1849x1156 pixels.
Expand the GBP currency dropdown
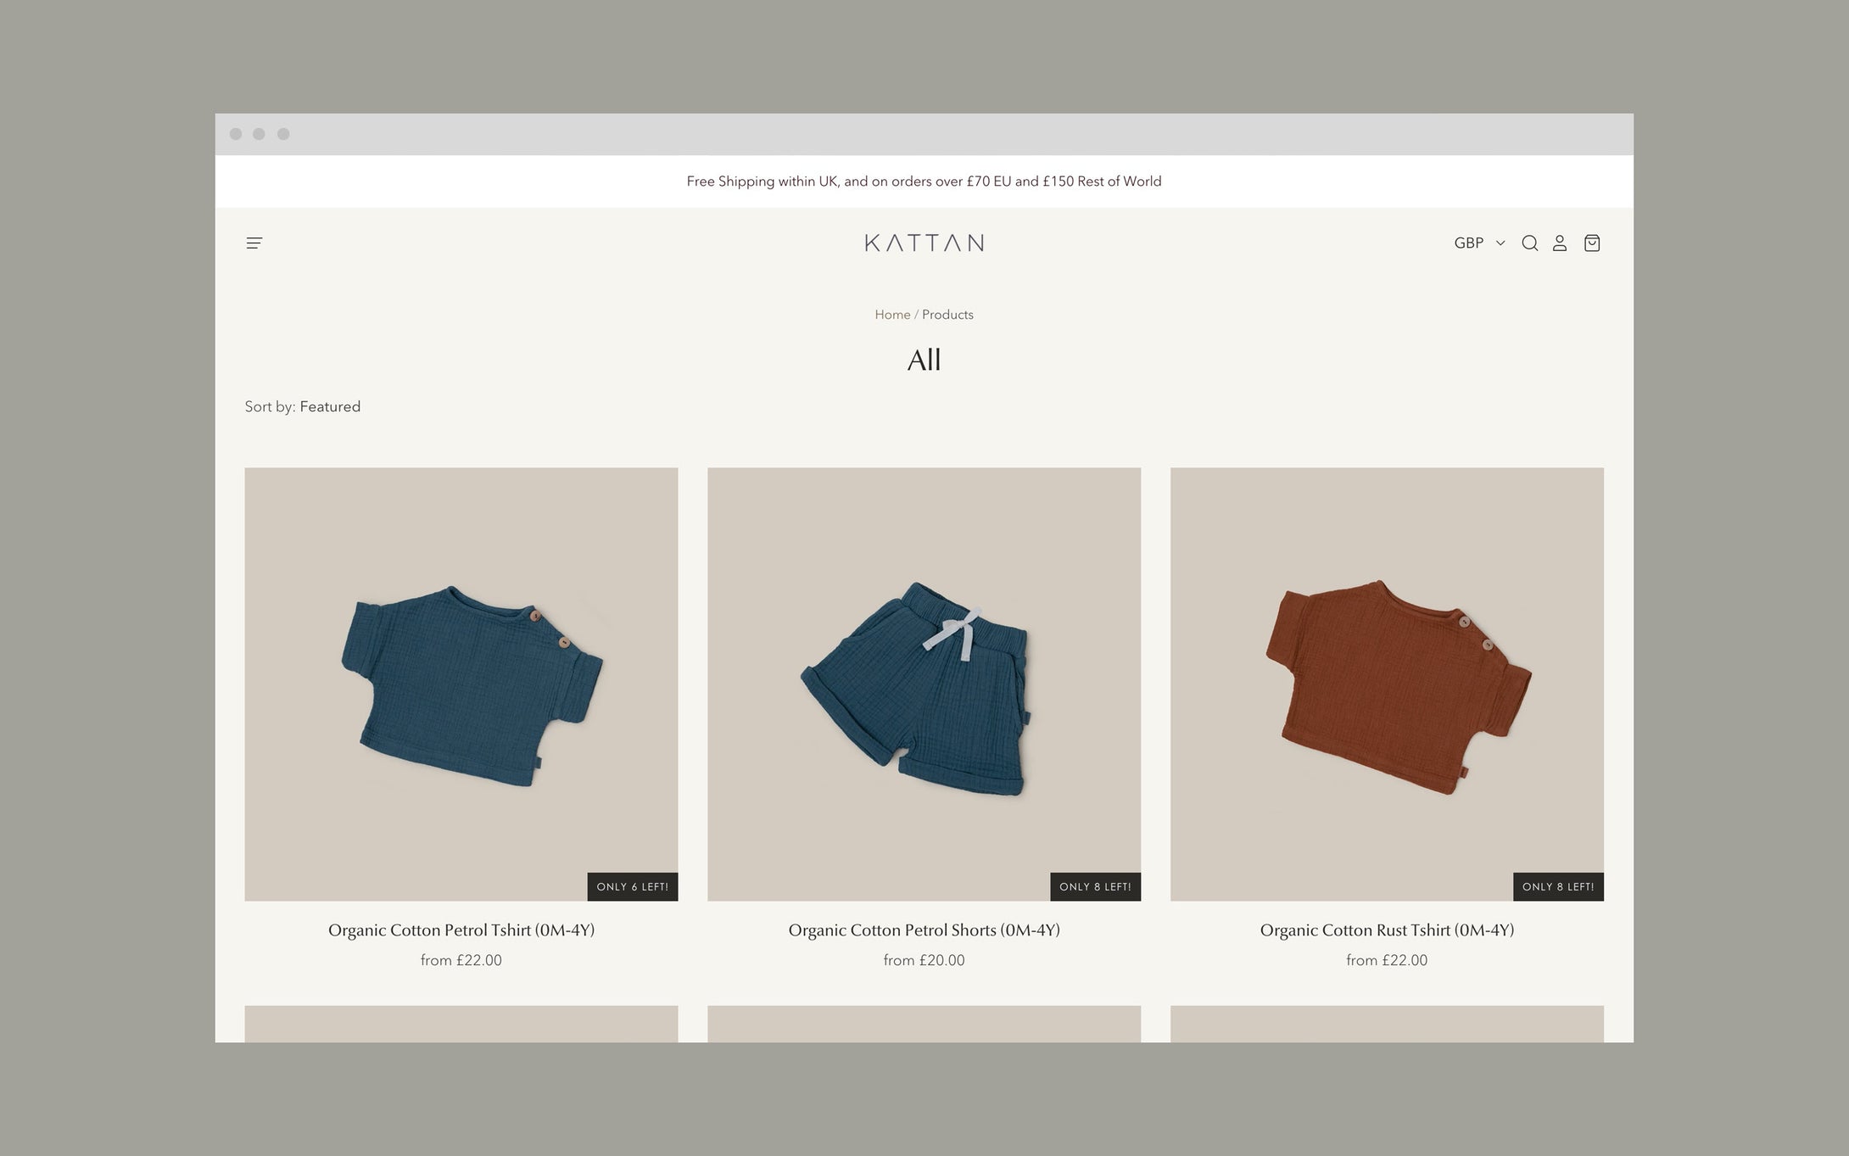[1479, 243]
